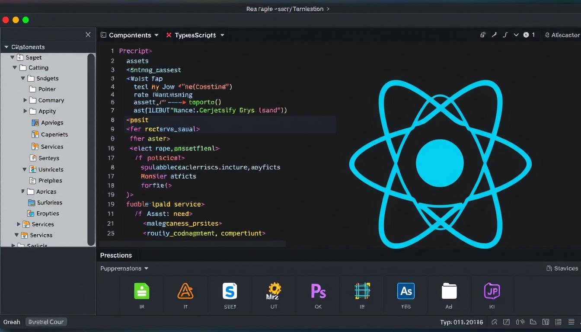Viewport: 581px width, 332px height.
Task: Click the grid icon labeled IB
Action: coord(362,291)
